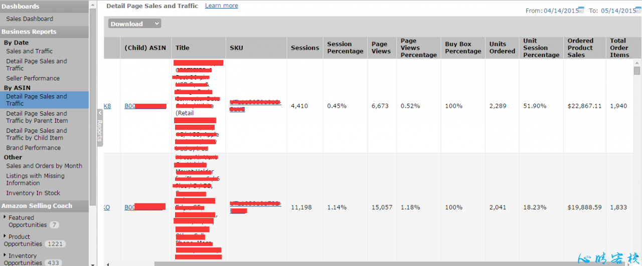Sort by Unit Session Percentage column
Image resolution: width=642 pixels, height=266 pixels.
(541, 48)
